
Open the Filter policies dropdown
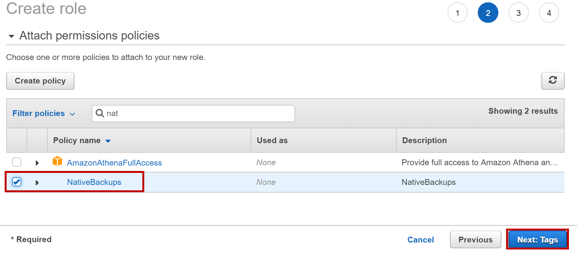(x=43, y=113)
